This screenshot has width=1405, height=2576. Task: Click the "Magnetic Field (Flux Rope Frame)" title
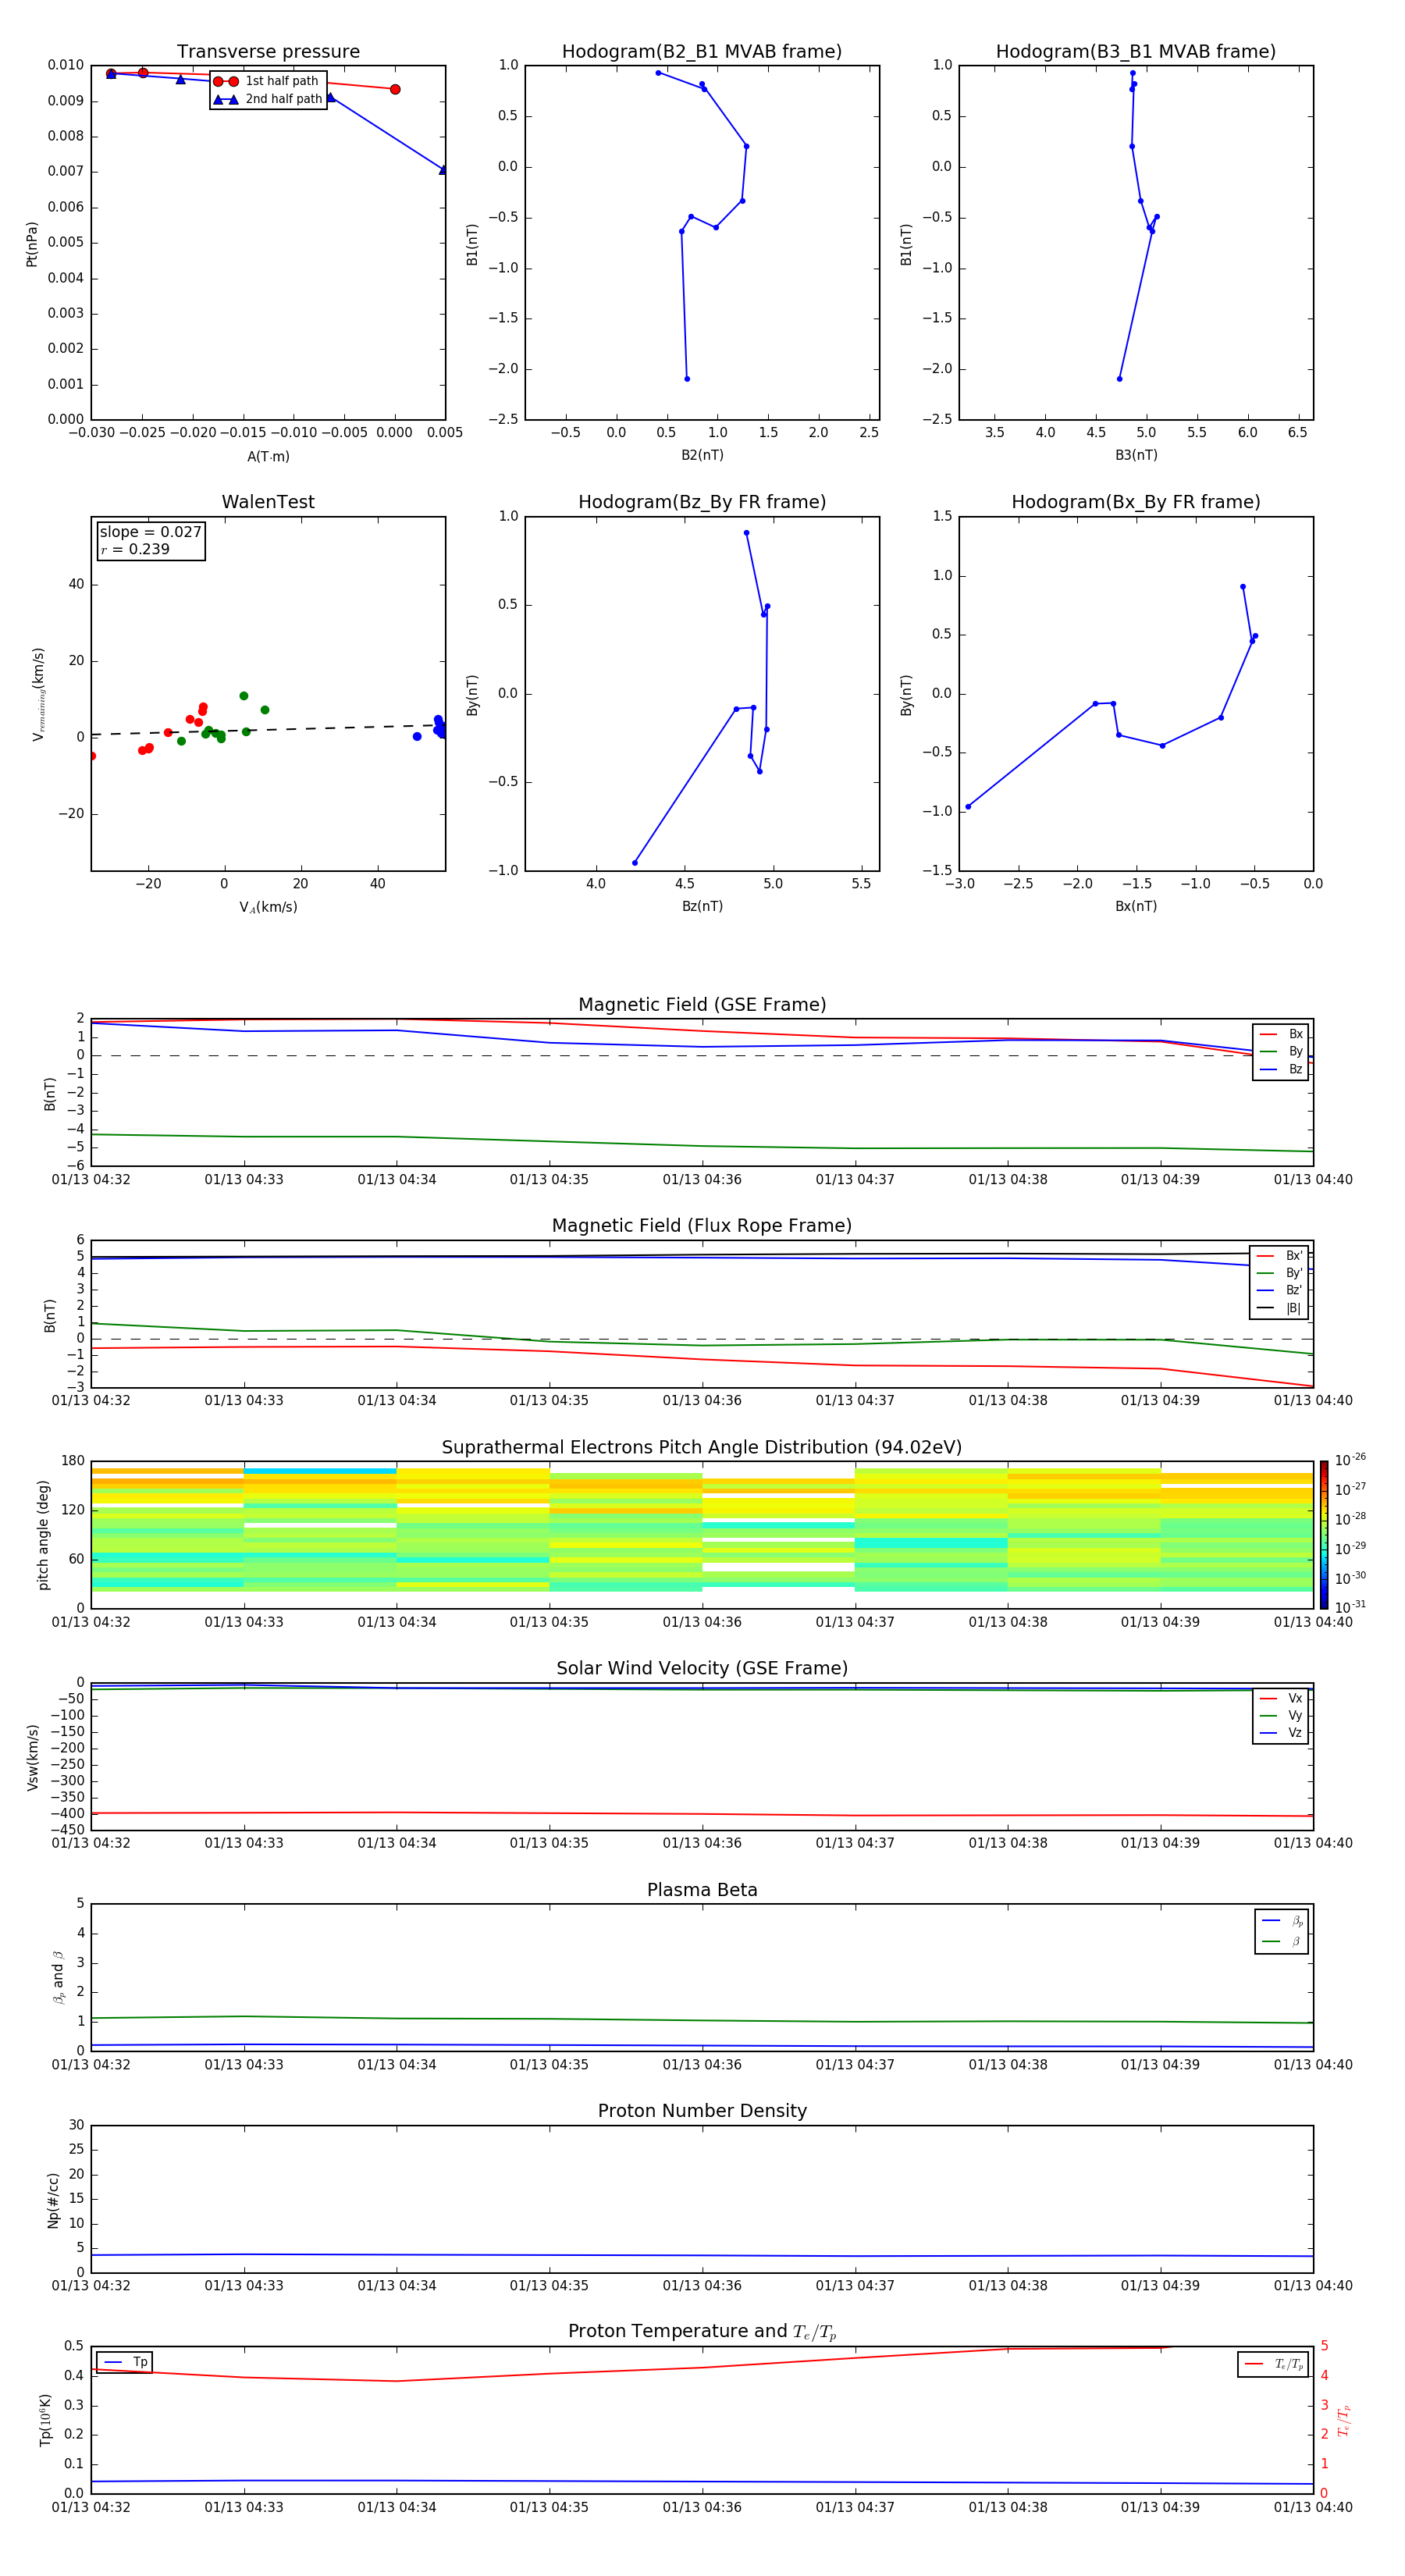pos(702,1226)
